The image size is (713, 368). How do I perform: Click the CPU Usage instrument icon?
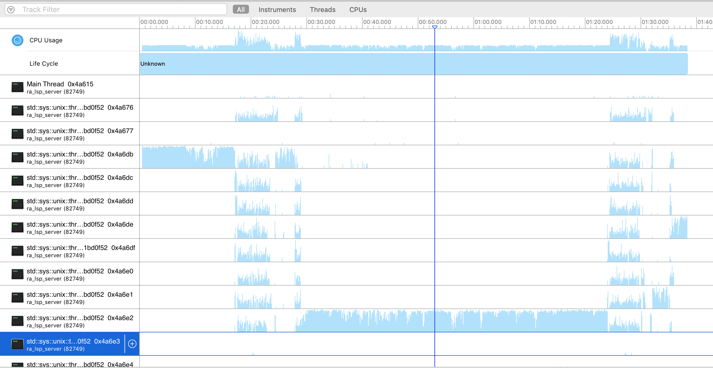[17, 40]
